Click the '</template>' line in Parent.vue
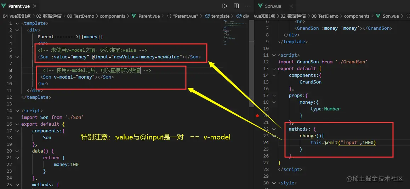This screenshot has height=189, width=410. pyautogui.click(x=36, y=97)
